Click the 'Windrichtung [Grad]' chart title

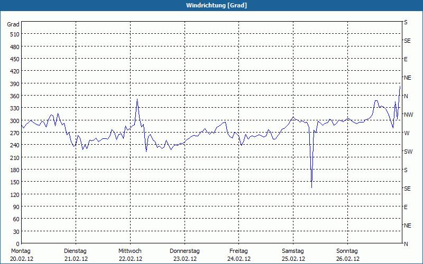pyautogui.click(x=216, y=5)
